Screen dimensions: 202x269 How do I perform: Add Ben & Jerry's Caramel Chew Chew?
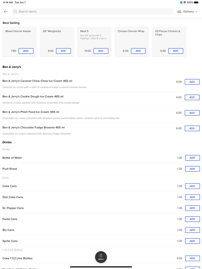tap(192, 82)
